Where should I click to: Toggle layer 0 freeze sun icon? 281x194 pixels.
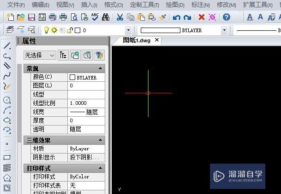tap(54, 30)
